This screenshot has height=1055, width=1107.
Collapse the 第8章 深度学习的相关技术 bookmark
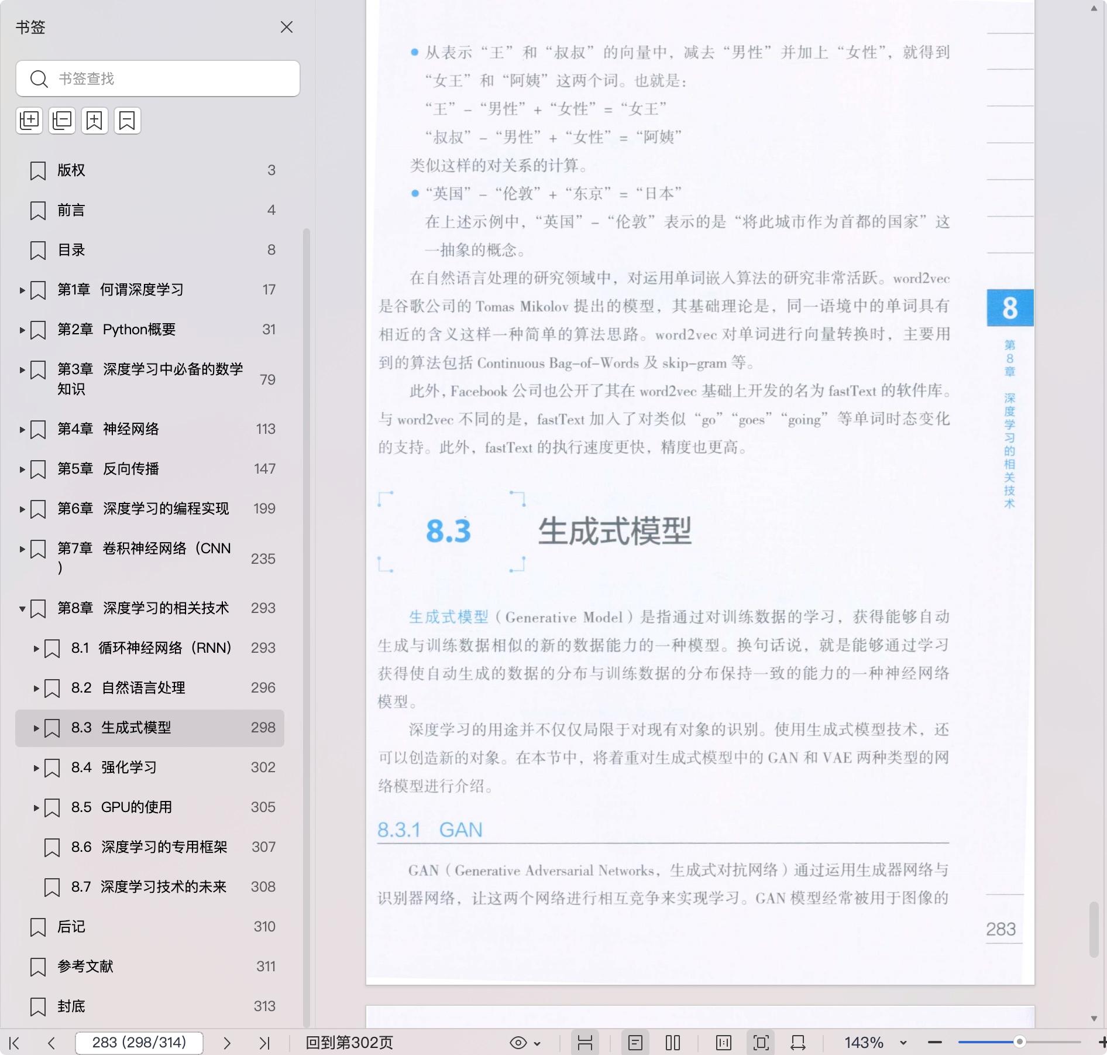tap(22, 609)
